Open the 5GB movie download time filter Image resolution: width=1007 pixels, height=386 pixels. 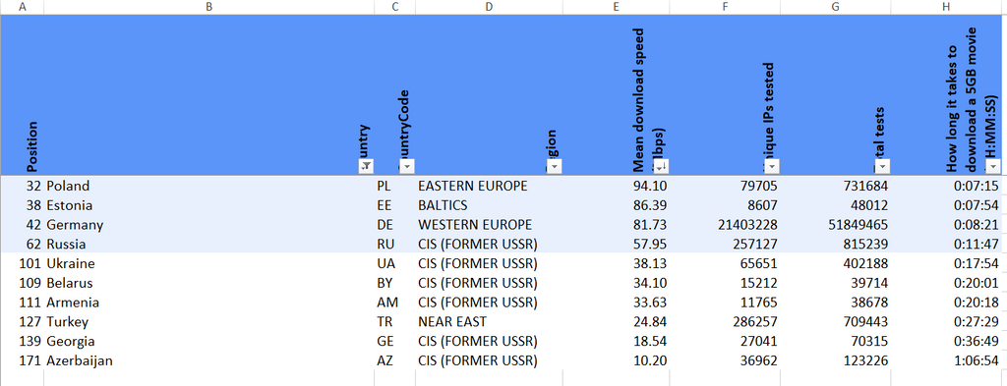(x=993, y=166)
